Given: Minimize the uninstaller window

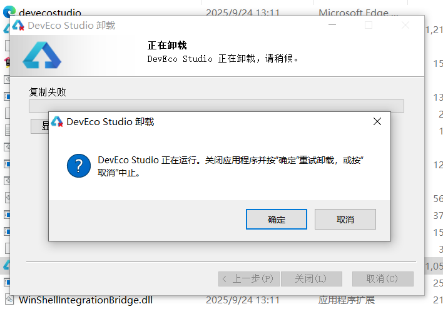Looking at the screenshot, I should pos(332,25).
